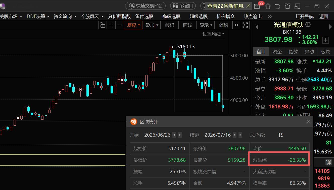
Task: Click the undo/back arrow icon in title bar
Action: (277, 6)
